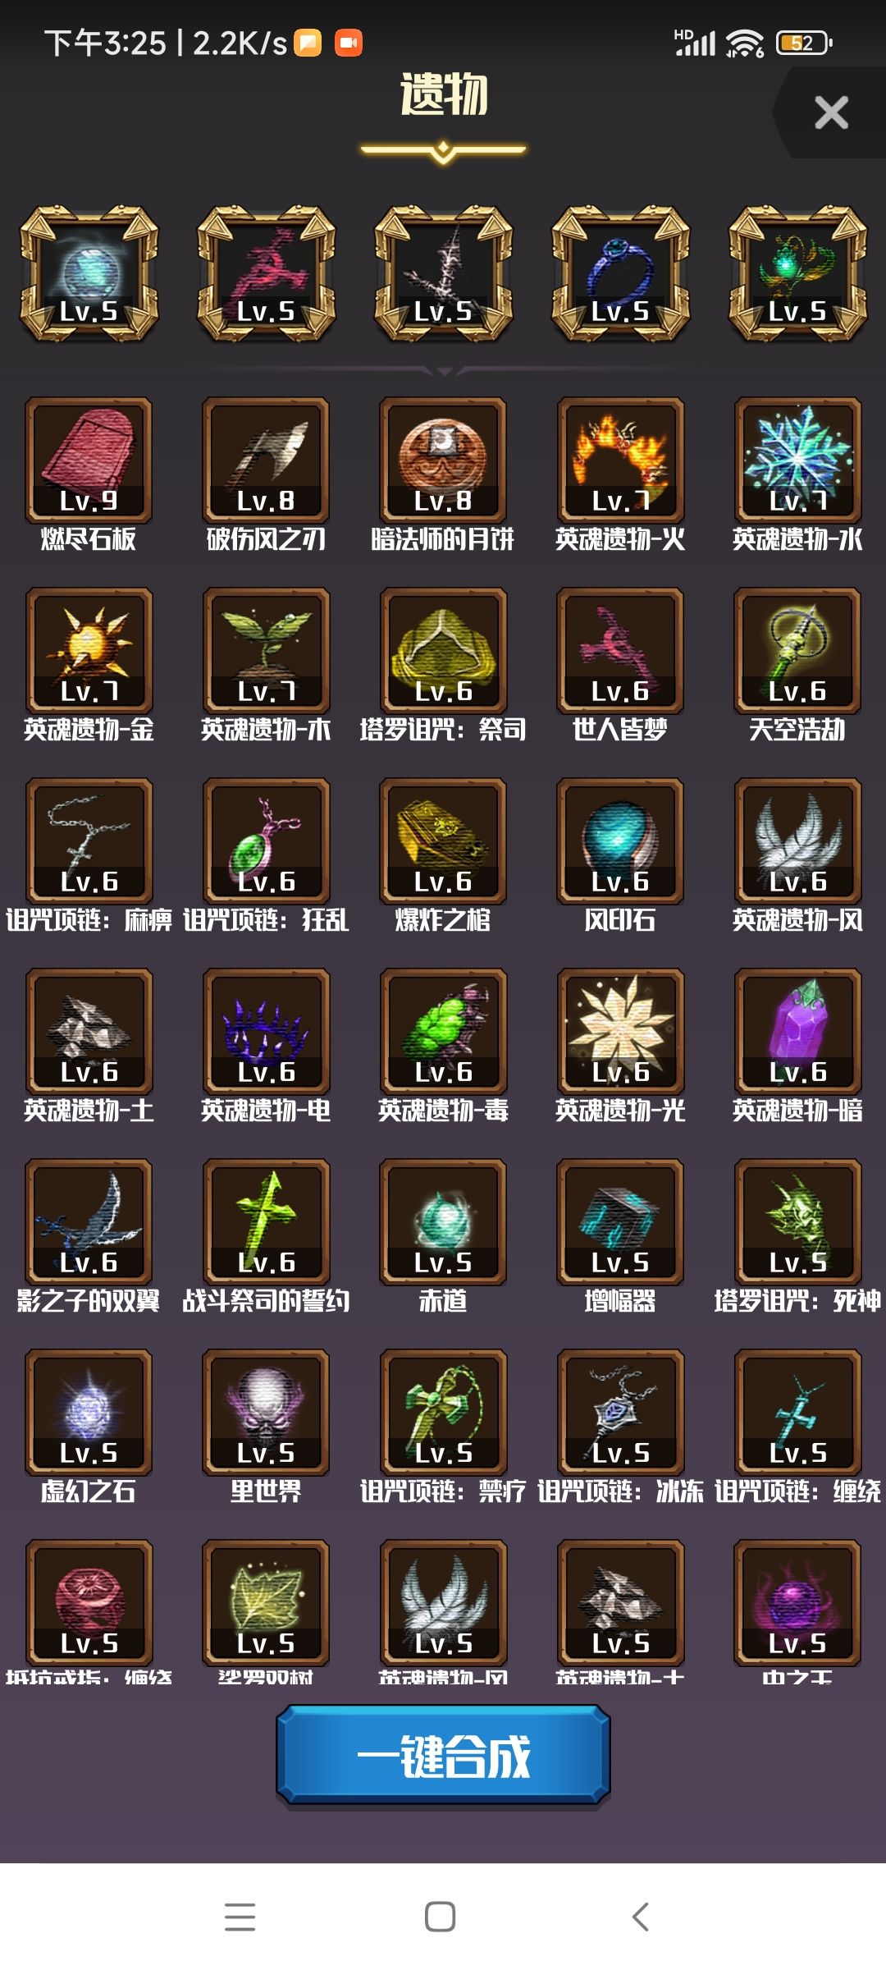Image resolution: width=886 pixels, height=1970 pixels.
Task: Tap the Android home navigation button
Action: [x=441, y=1917]
